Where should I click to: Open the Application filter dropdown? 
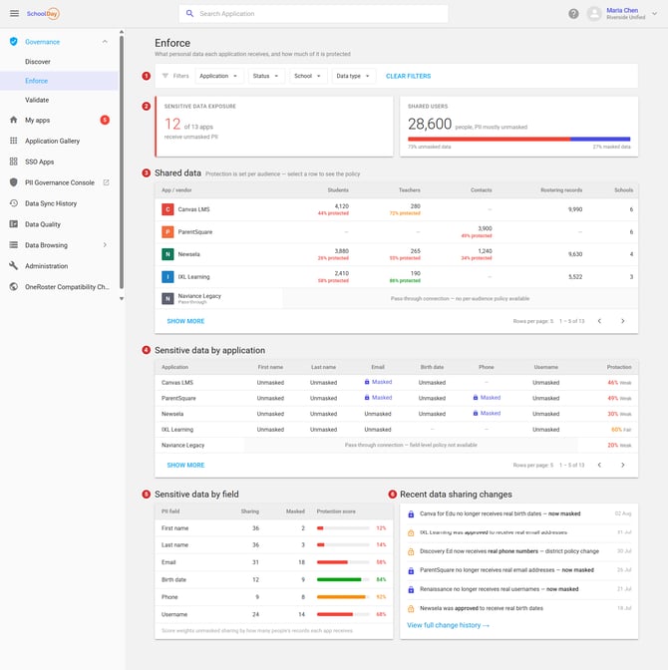218,76
